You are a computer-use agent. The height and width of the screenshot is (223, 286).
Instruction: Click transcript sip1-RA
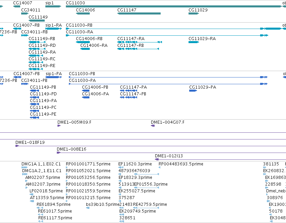[54, 29]
